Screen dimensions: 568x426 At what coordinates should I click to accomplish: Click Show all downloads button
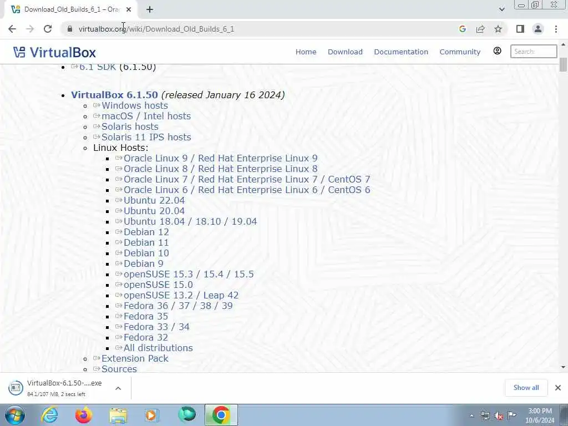pos(526,388)
